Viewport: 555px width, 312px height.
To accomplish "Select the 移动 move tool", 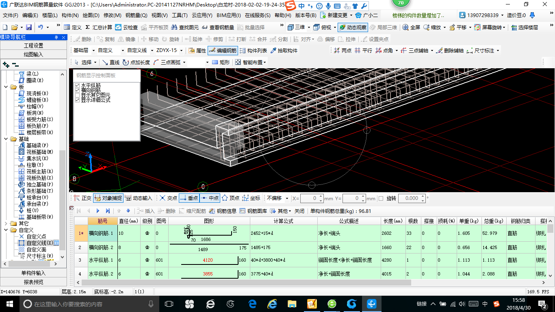I will tap(150, 39).
